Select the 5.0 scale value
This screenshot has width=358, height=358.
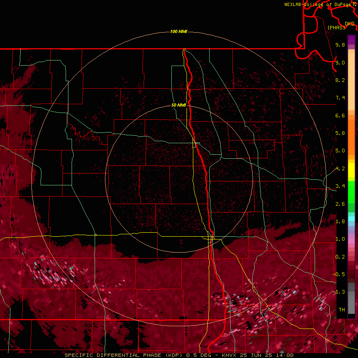point(340,151)
